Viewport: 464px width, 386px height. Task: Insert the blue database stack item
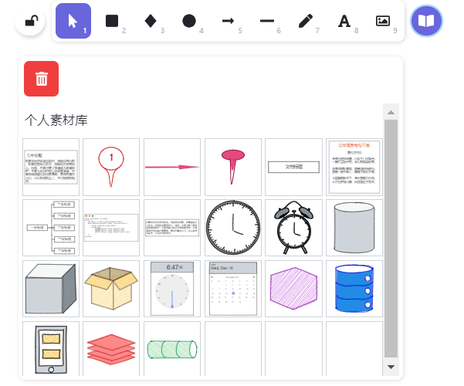(x=354, y=289)
